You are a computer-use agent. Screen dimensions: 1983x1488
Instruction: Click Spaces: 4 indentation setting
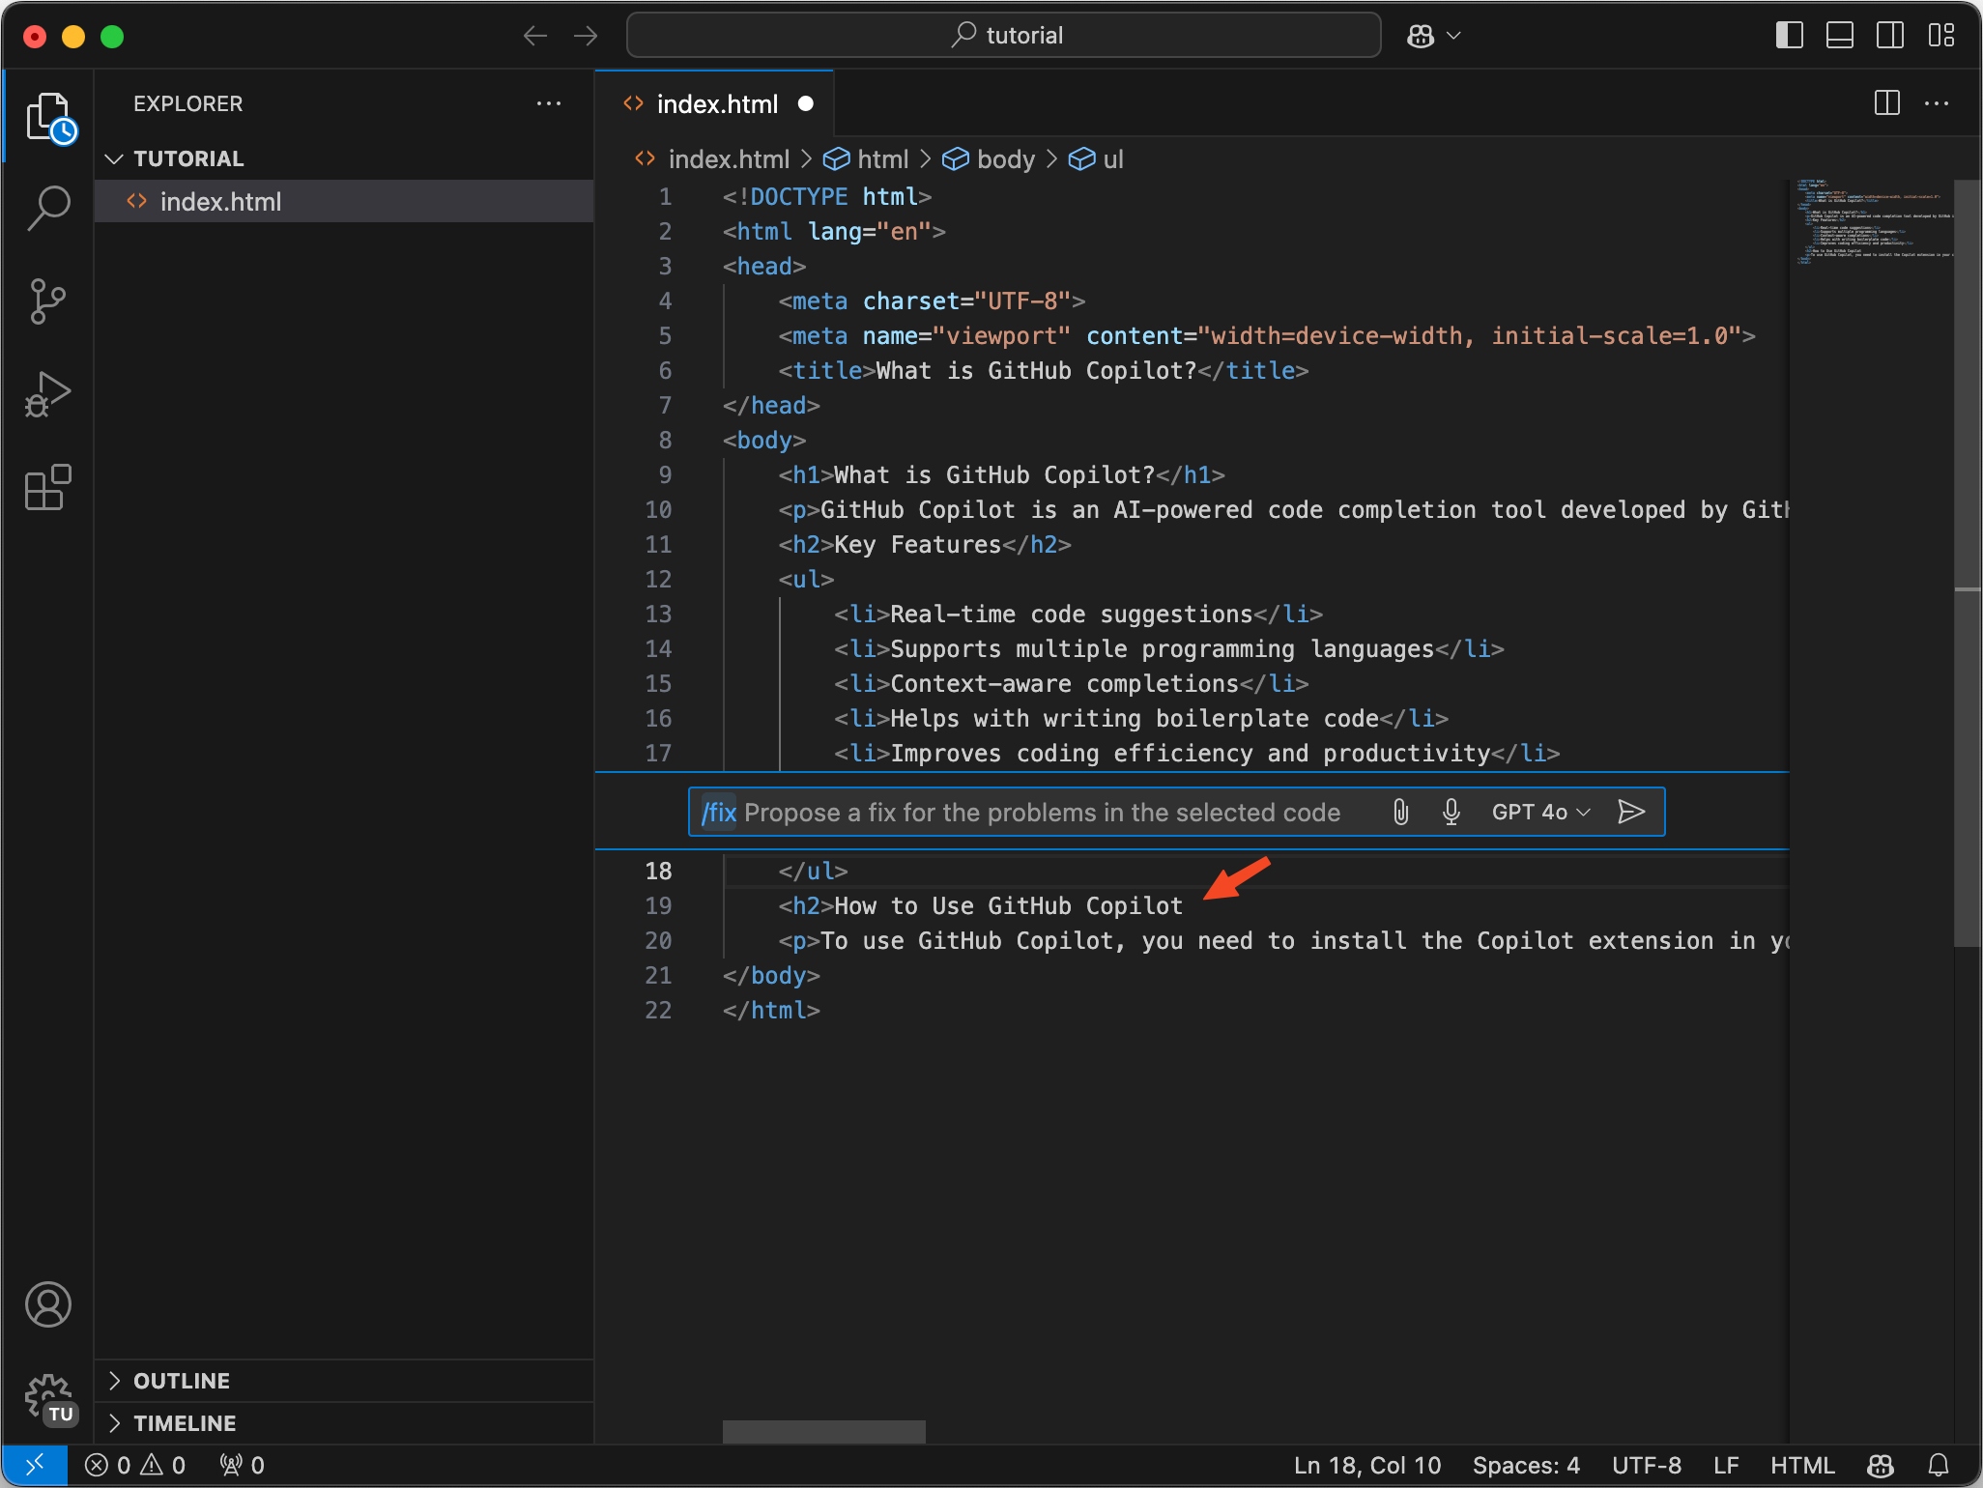[1526, 1466]
